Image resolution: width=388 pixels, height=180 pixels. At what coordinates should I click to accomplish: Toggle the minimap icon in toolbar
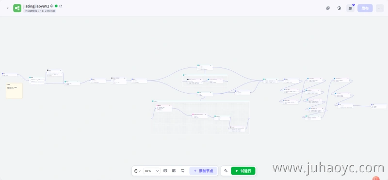tap(183, 171)
